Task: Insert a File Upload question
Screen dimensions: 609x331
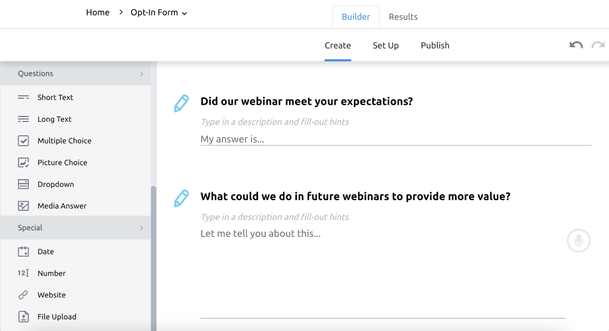Action: coord(57,316)
